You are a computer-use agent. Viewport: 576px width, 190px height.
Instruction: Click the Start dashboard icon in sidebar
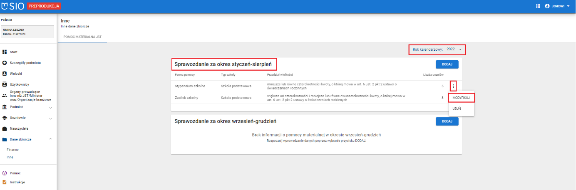tap(5, 52)
